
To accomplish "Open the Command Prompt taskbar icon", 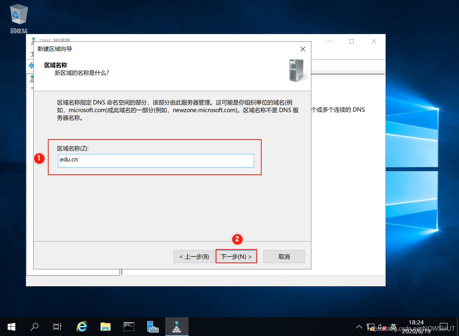I will click(129, 326).
